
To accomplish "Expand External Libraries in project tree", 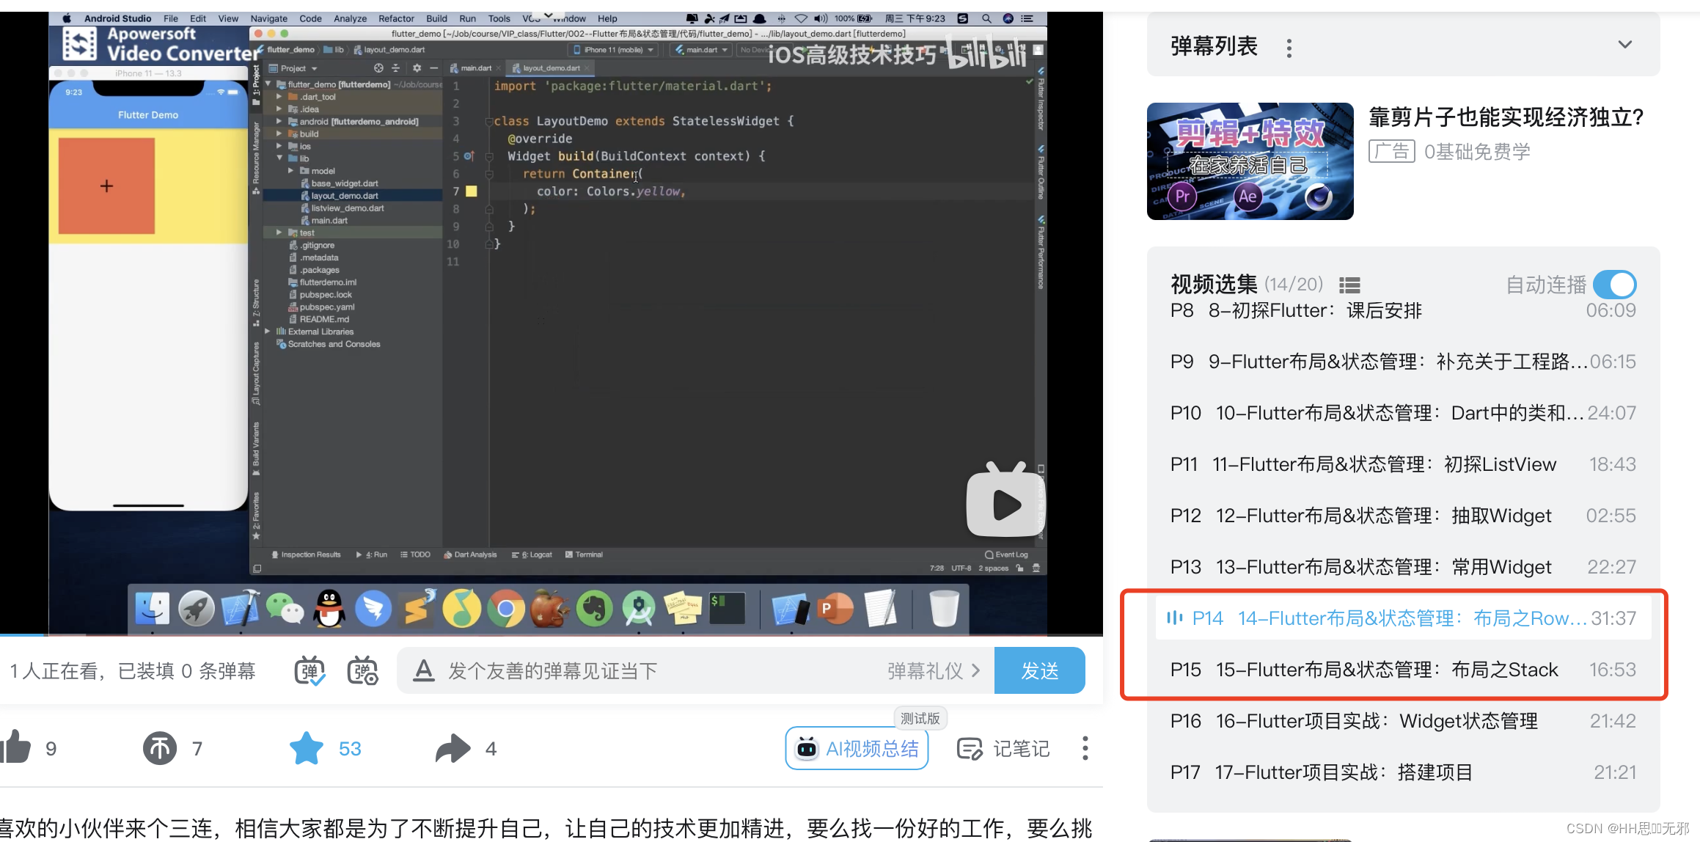I will click(x=268, y=332).
